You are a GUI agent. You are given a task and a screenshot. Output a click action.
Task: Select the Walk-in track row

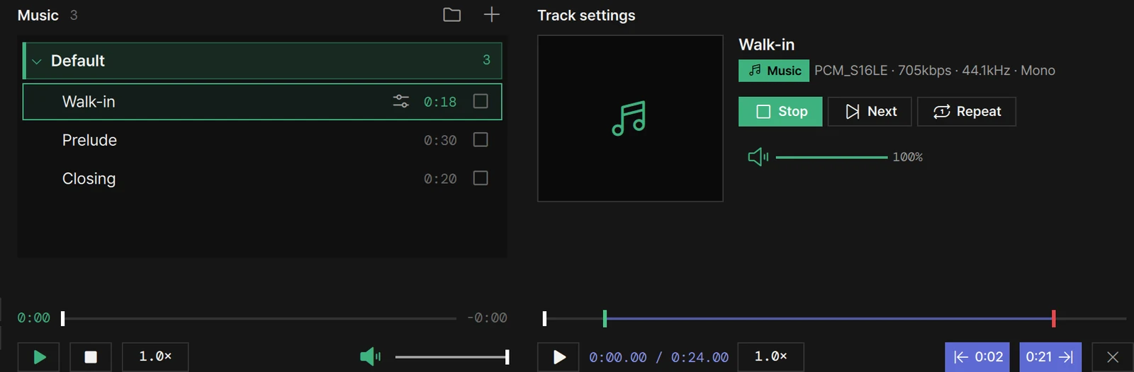[x=262, y=102]
